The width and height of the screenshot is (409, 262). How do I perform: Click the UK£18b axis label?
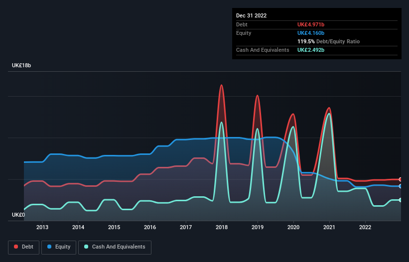click(21, 65)
